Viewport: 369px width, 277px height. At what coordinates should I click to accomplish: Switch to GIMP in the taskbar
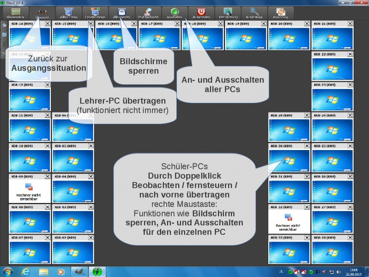79,272
